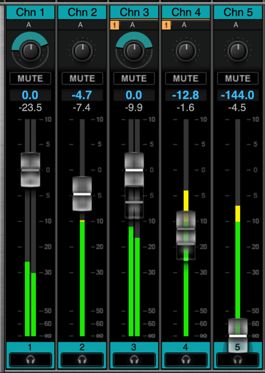Click the bottom channel number 1 label
Viewport: 265px width, 373px height.
pos(30,347)
